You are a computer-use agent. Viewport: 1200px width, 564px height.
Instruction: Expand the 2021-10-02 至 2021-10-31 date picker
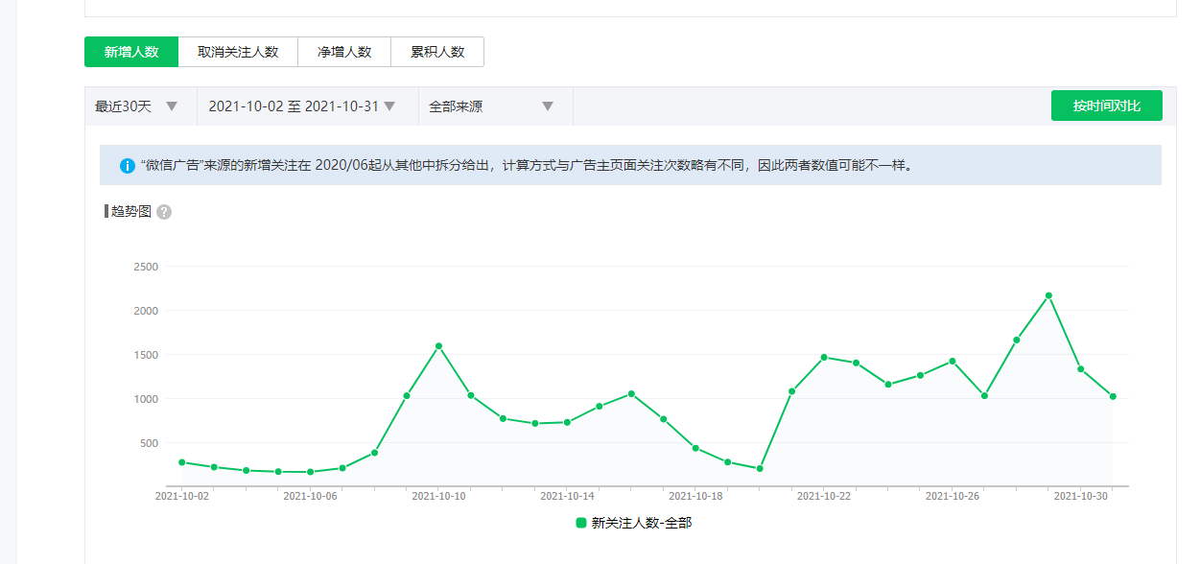(302, 106)
